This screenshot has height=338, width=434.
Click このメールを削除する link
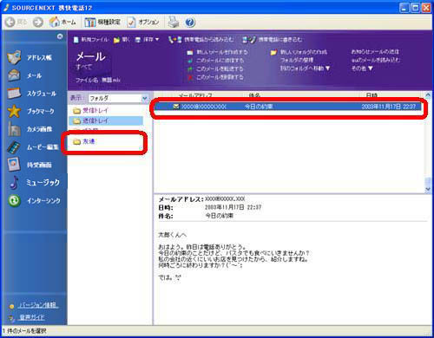coord(220,77)
